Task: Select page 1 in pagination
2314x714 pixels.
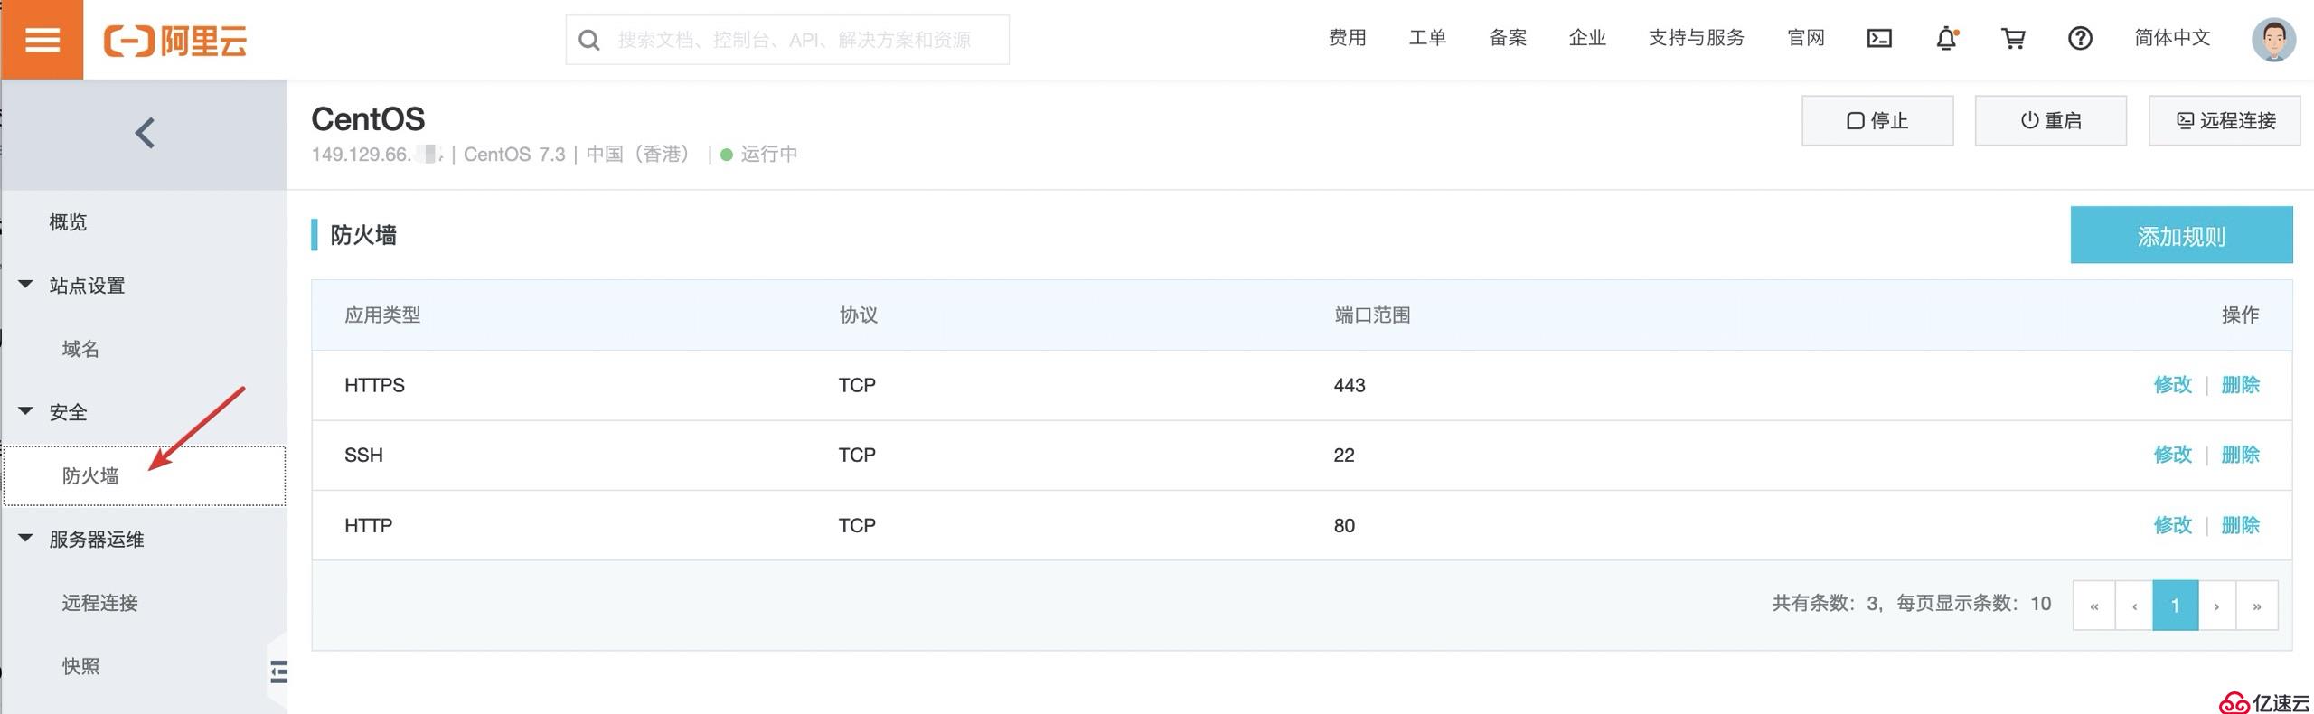Action: pos(2175,605)
